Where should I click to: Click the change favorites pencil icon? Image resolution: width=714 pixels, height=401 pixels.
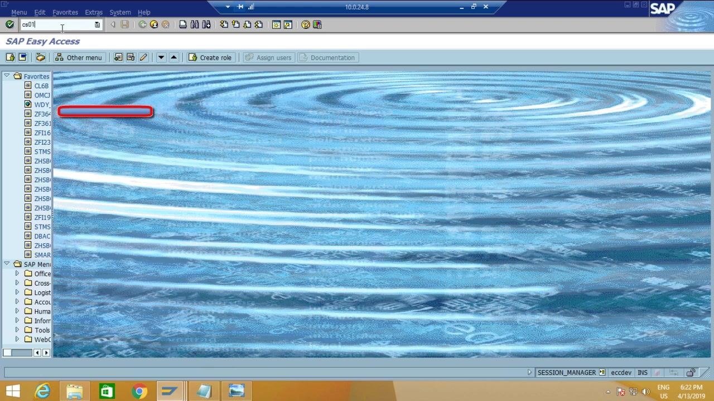point(143,57)
